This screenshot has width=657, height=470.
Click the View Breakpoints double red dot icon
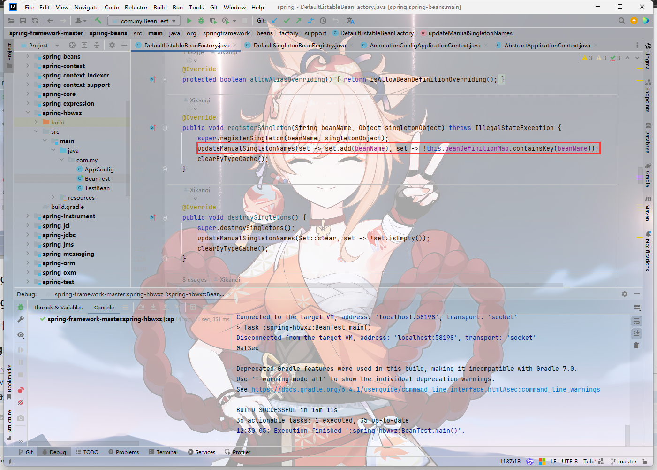pyautogui.click(x=21, y=390)
